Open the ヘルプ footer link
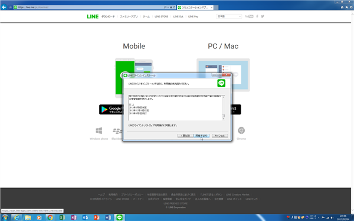Image resolution: width=354 pixels, height=221 pixels. (x=101, y=194)
